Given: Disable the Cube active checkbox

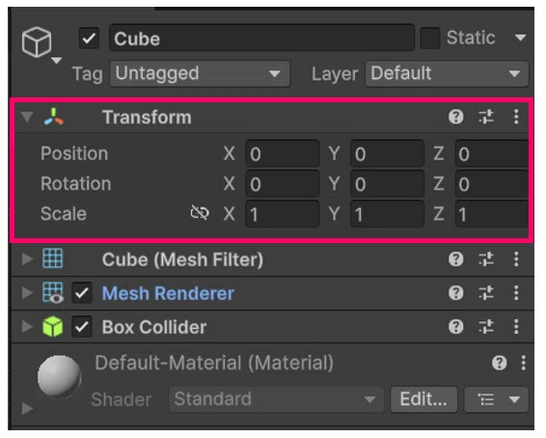Looking at the screenshot, I should 89,39.
